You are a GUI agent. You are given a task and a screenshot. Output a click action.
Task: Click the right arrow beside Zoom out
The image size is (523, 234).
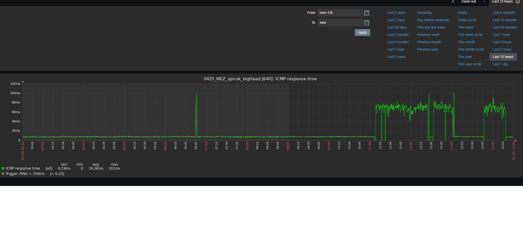click(x=484, y=2)
